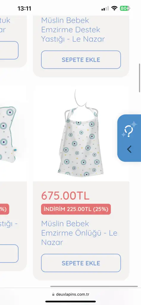Collapse the blue widget with left chevron
The height and width of the screenshot is (305, 141).
pos(129,150)
